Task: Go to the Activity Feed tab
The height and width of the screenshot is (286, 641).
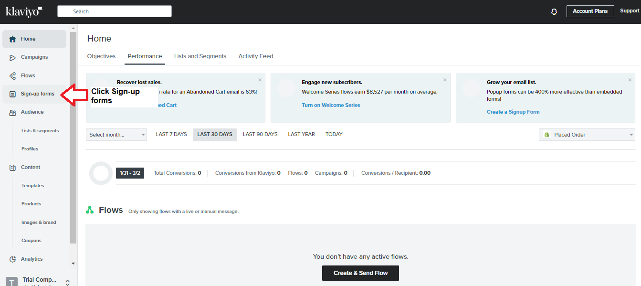Action: pyautogui.click(x=256, y=56)
